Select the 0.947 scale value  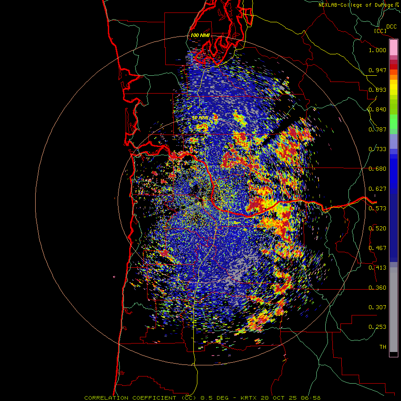click(377, 70)
